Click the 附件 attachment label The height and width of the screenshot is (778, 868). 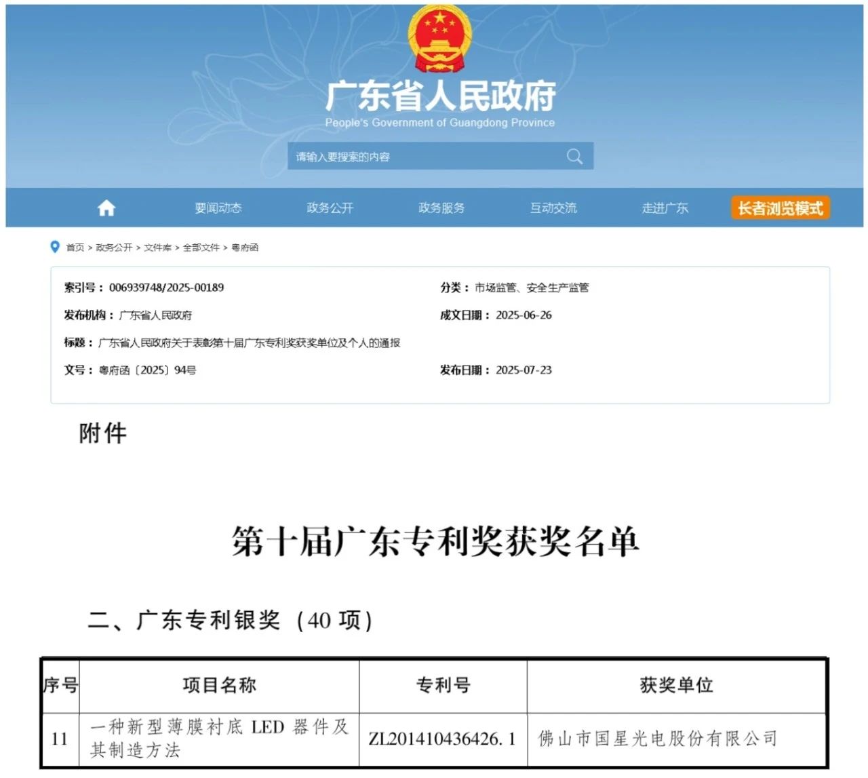[x=102, y=434]
